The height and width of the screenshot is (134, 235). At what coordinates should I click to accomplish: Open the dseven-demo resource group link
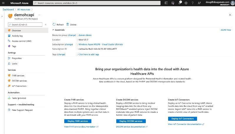(85, 35)
